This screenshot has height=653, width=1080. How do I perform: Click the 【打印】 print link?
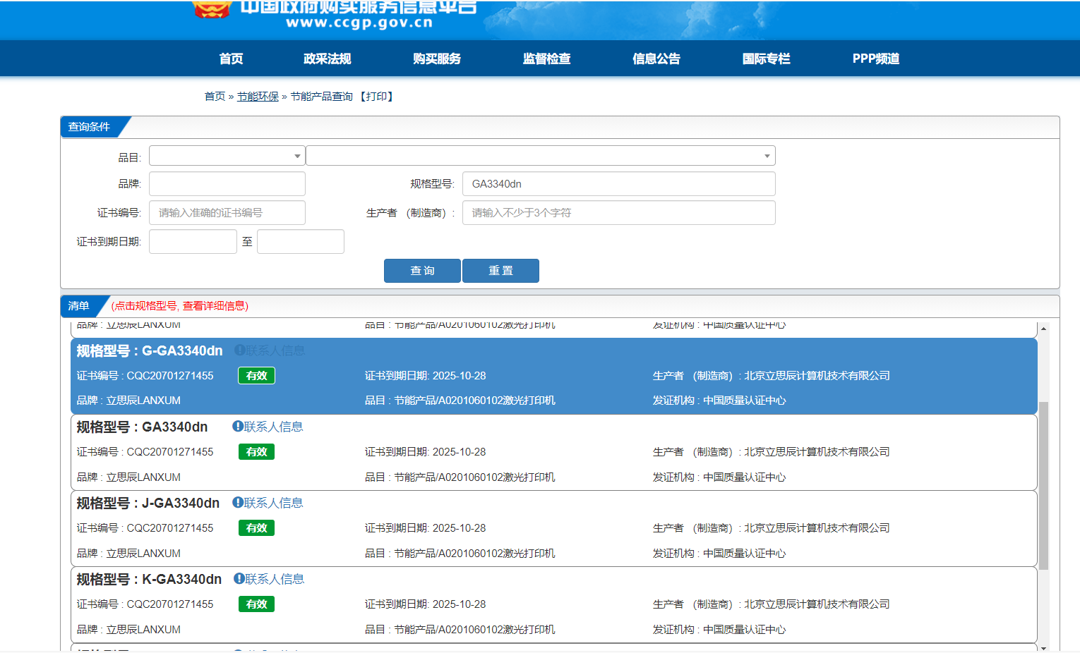point(376,97)
